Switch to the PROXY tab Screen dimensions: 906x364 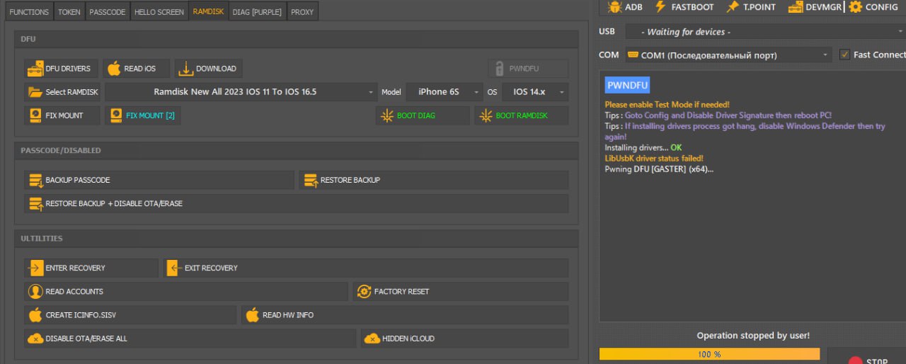click(x=302, y=11)
